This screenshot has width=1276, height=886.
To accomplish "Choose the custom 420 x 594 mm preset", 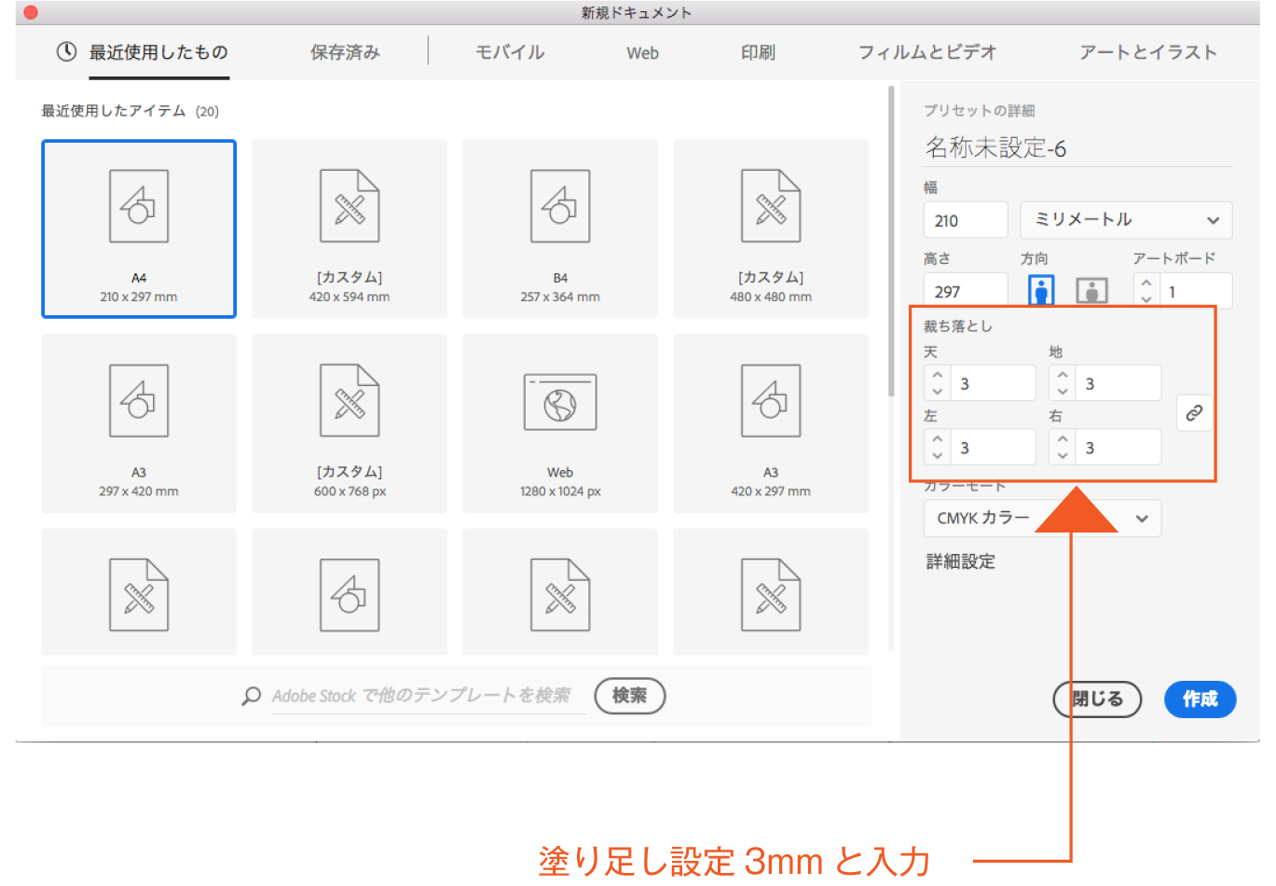I will coord(350,228).
